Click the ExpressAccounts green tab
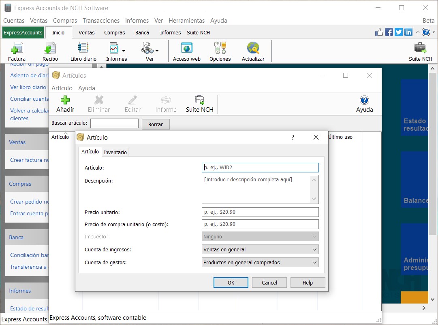The height and width of the screenshot is (325, 438). (x=23, y=33)
